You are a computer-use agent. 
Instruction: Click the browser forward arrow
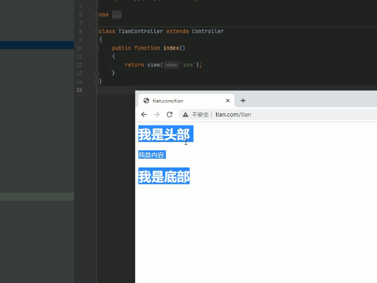[157, 114]
